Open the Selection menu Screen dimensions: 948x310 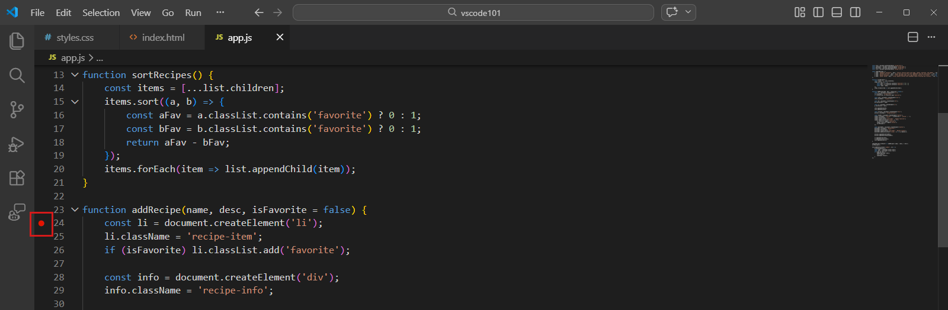pos(101,12)
